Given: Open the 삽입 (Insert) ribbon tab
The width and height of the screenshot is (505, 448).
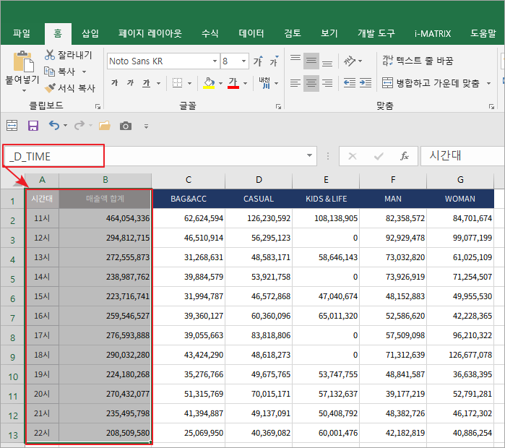Looking at the screenshot, I should point(90,33).
